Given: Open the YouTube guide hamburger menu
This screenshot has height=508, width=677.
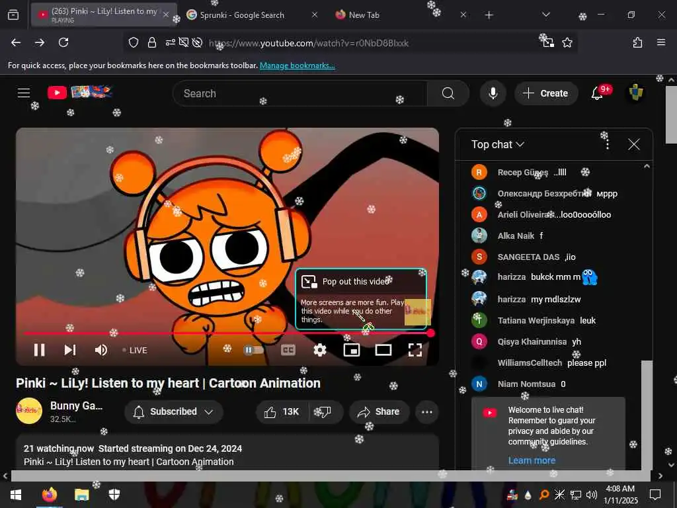Looking at the screenshot, I should pyautogui.click(x=24, y=93).
